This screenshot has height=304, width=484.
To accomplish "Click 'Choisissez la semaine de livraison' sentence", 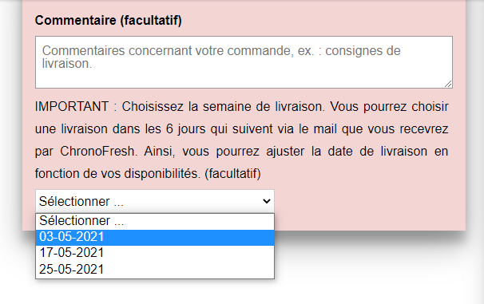I will coord(223,107).
